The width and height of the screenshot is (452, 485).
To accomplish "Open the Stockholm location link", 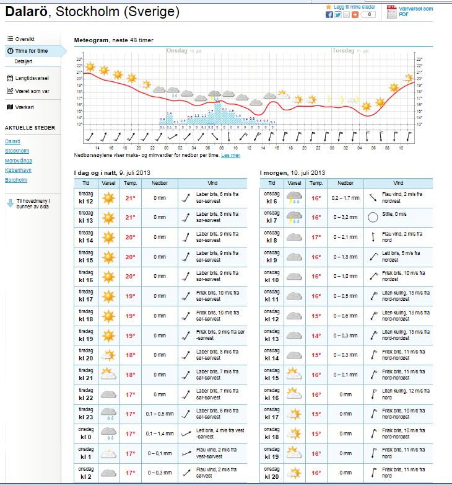I will point(17,151).
